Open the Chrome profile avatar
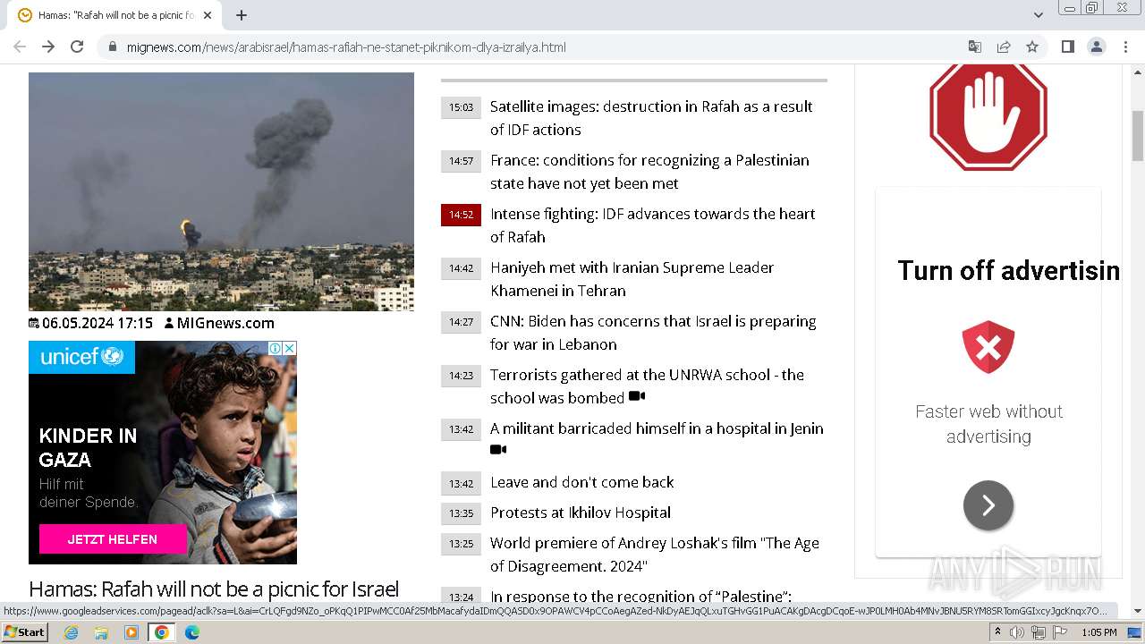 pos(1096,47)
